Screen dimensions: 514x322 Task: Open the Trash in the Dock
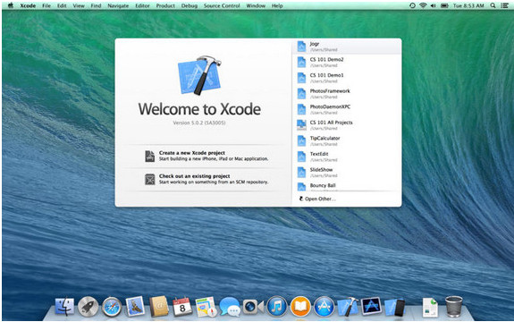[x=454, y=306]
